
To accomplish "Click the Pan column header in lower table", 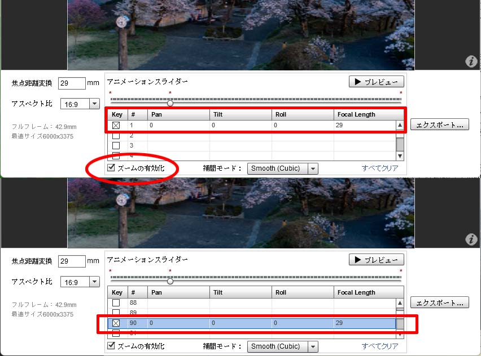I will (178, 292).
